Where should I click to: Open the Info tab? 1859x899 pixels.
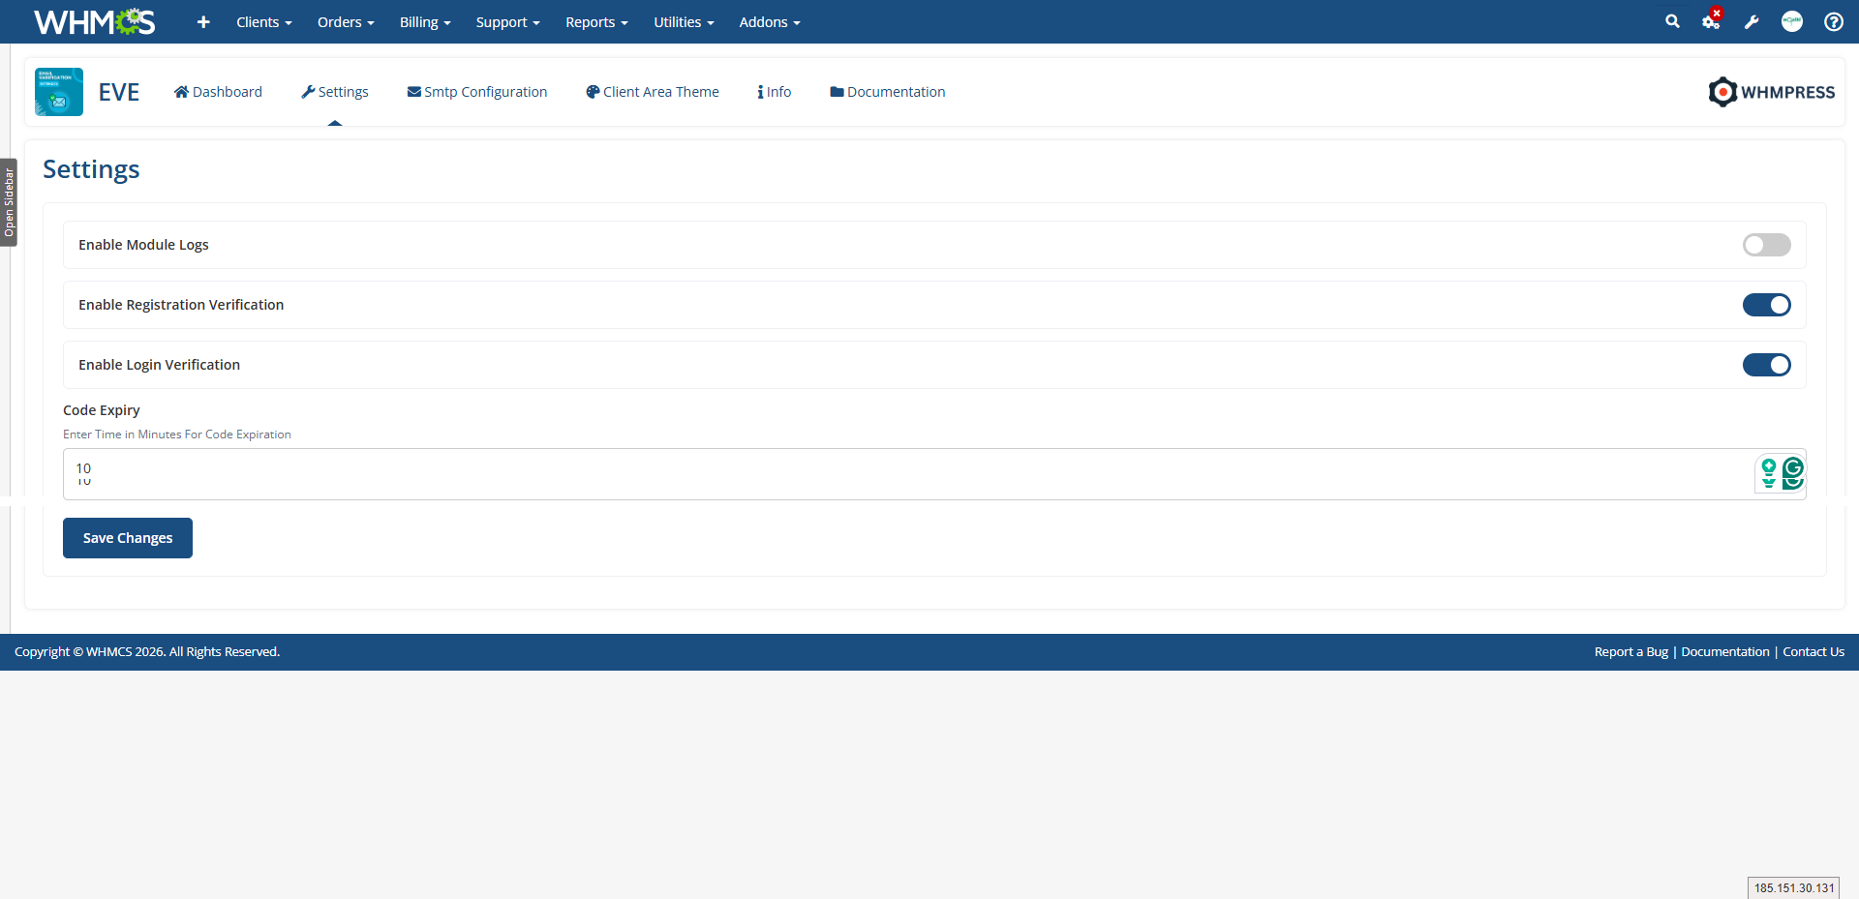pos(775,92)
